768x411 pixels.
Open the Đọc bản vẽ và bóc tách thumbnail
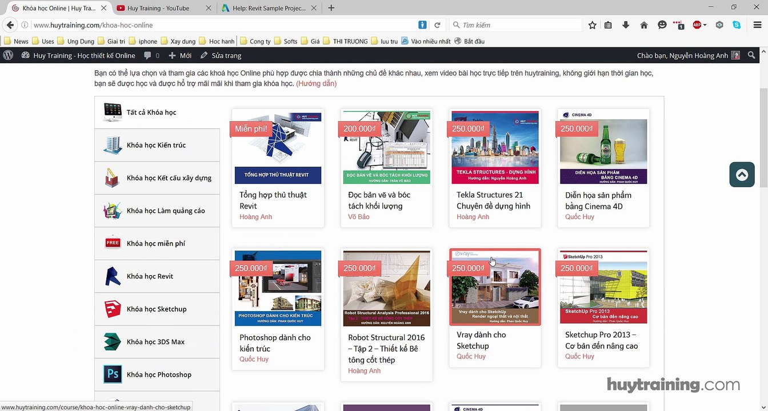(387, 147)
